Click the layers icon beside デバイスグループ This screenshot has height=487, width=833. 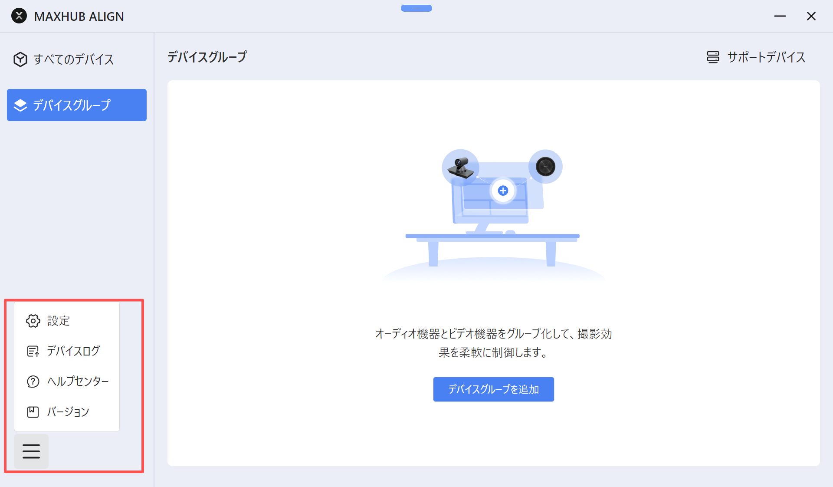[20, 105]
